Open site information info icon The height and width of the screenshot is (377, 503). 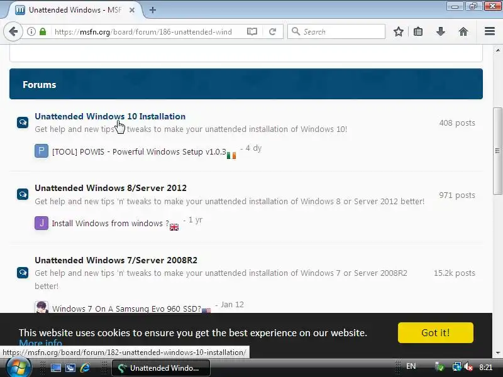(31, 31)
